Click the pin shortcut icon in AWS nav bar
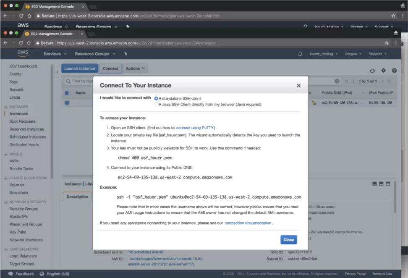Viewport: 408px width, 278px height. pyautogui.click(x=126, y=54)
